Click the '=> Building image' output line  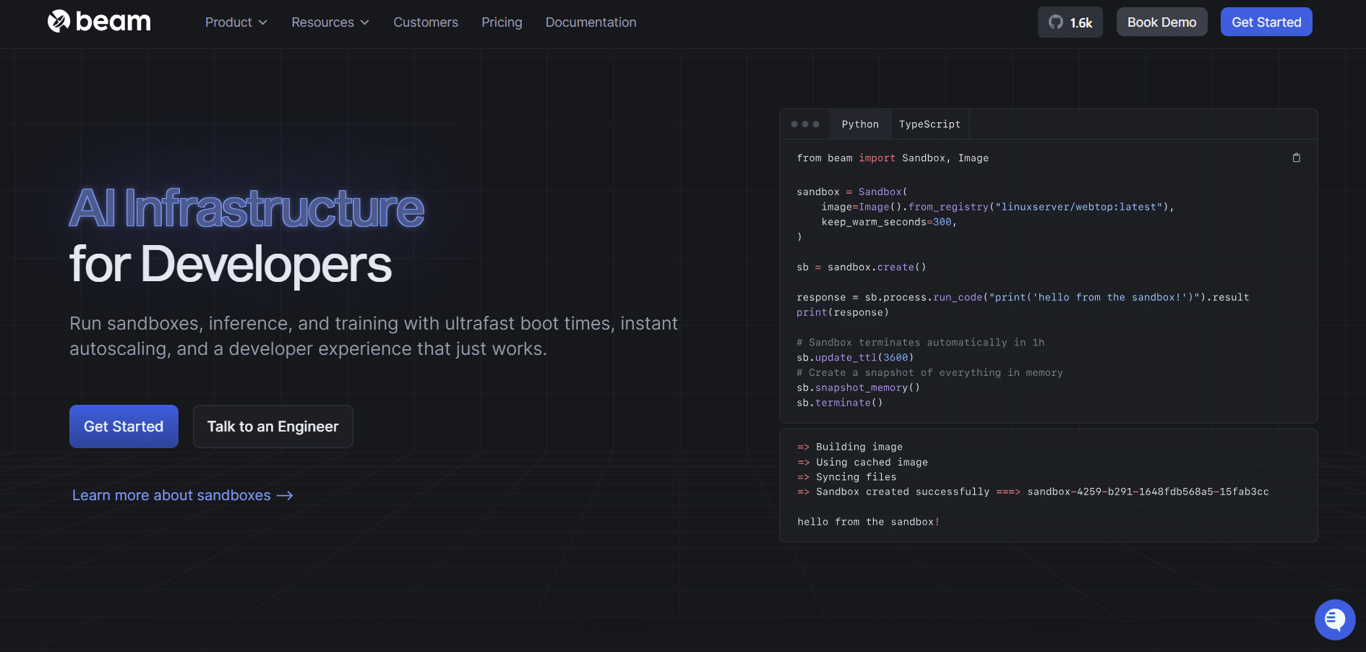coord(850,447)
